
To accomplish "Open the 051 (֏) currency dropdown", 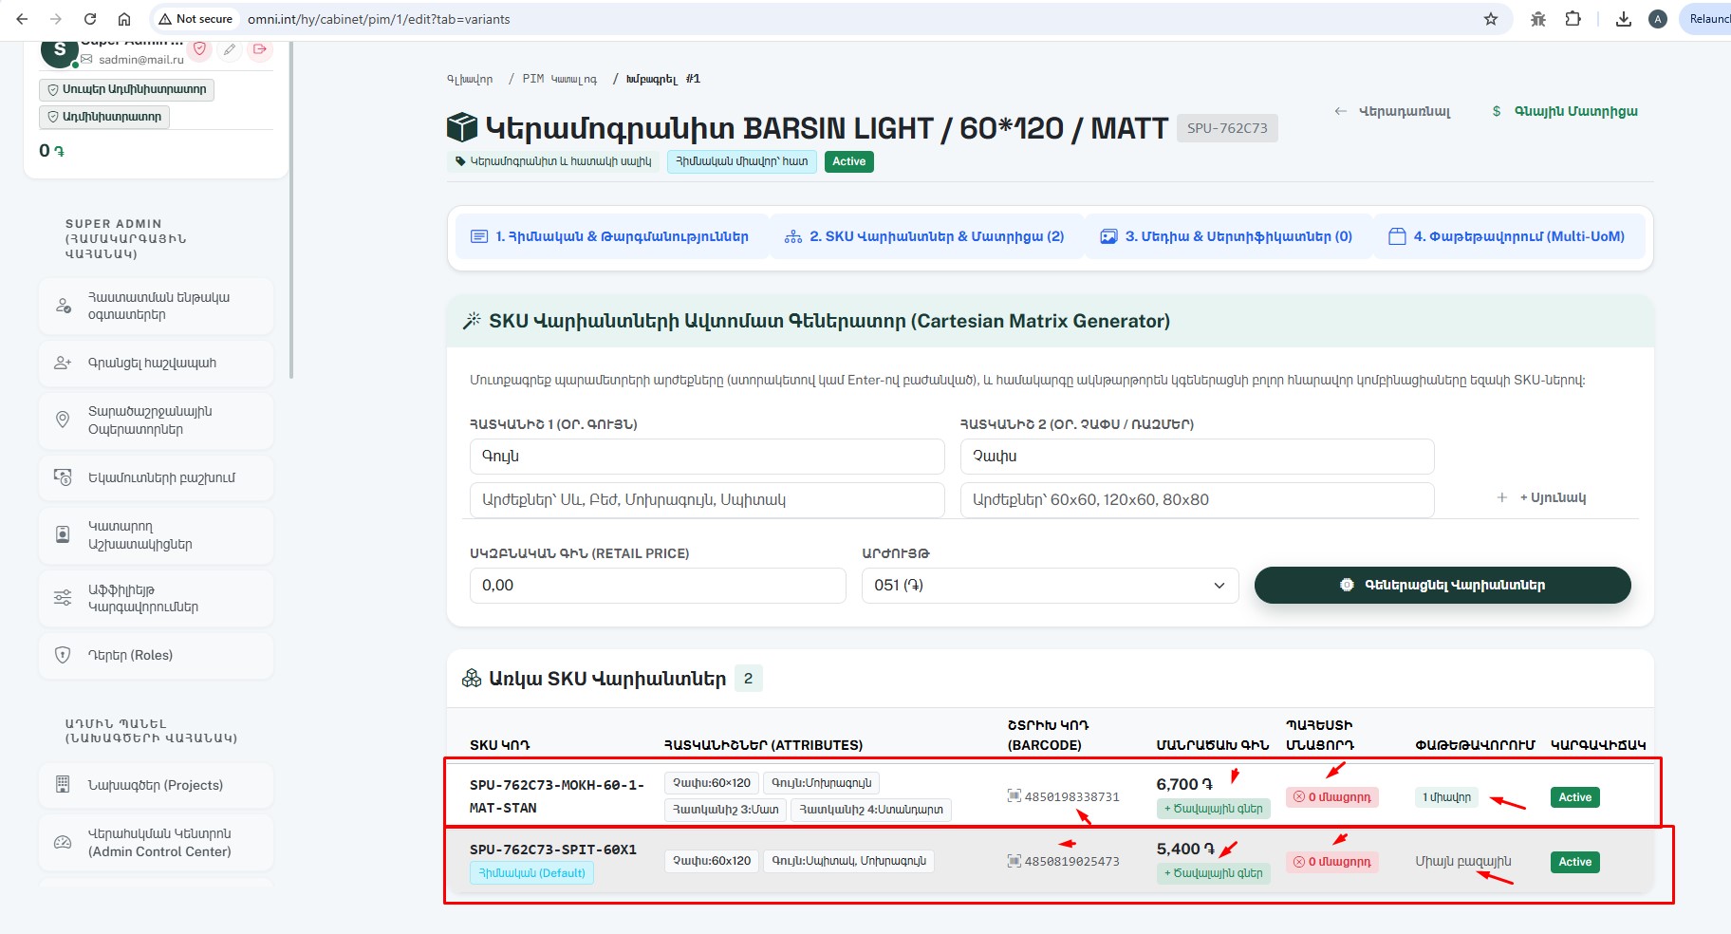I will tap(1050, 585).
